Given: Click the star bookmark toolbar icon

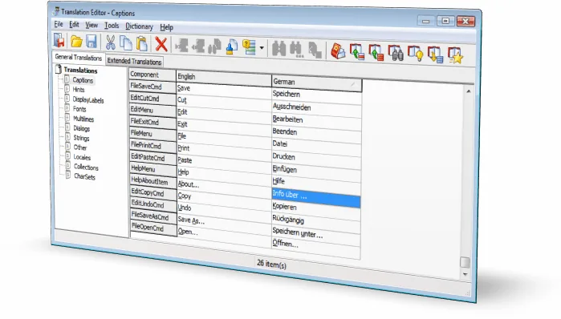Looking at the screenshot, I should [455, 55].
